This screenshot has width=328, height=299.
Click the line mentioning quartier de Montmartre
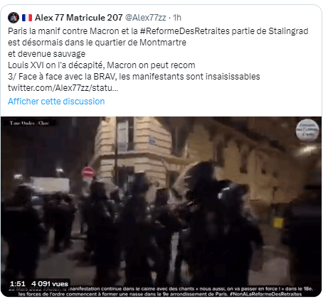97,43
